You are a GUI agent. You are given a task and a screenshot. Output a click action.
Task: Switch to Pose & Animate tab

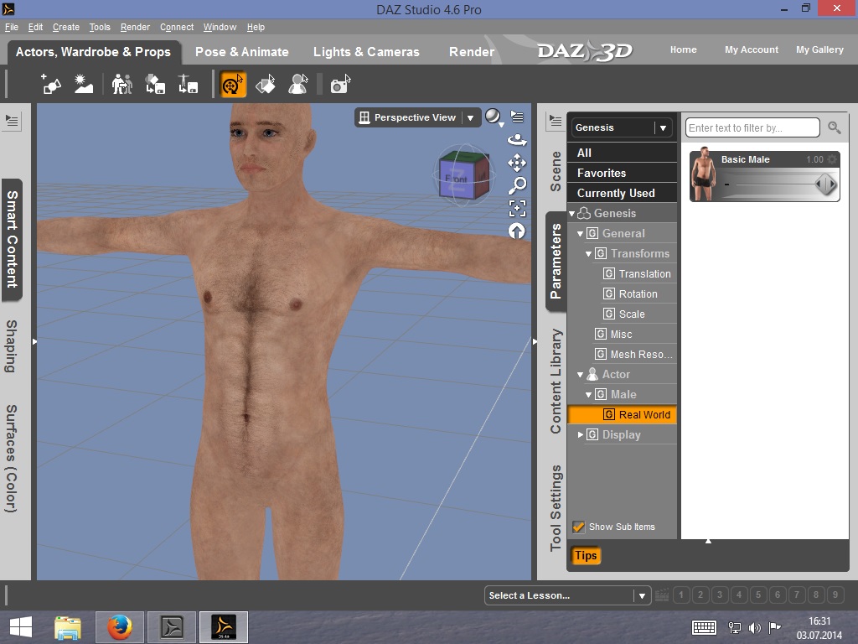click(x=242, y=51)
